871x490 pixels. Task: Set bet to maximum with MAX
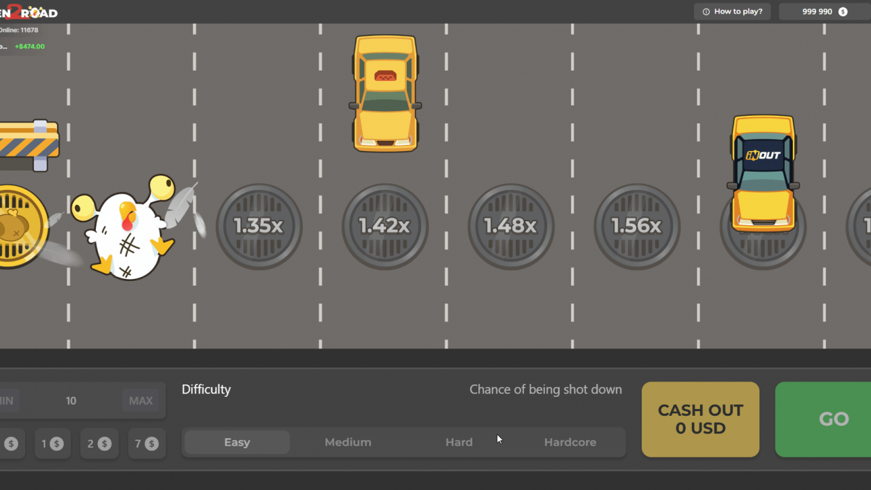click(x=141, y=401)
